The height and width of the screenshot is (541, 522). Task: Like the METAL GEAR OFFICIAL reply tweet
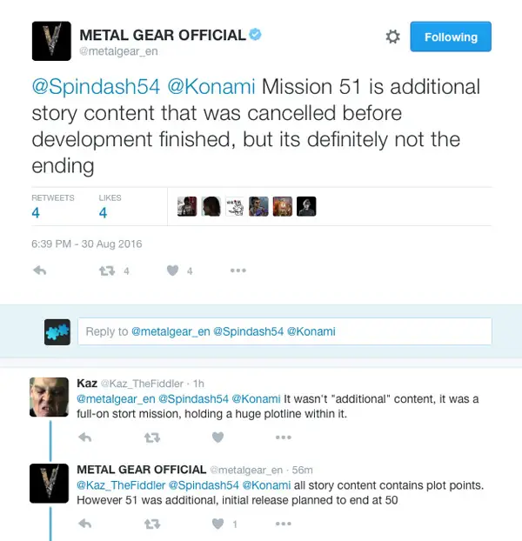[x=217, y=524]
